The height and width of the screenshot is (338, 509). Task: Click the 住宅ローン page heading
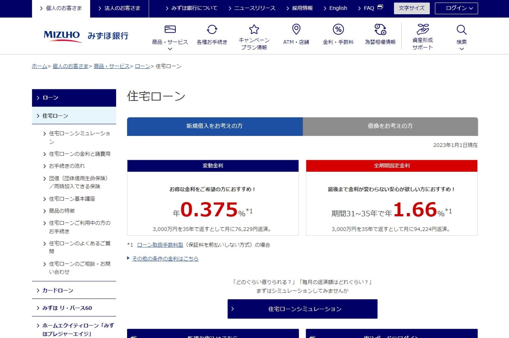[x=156, y=96]
